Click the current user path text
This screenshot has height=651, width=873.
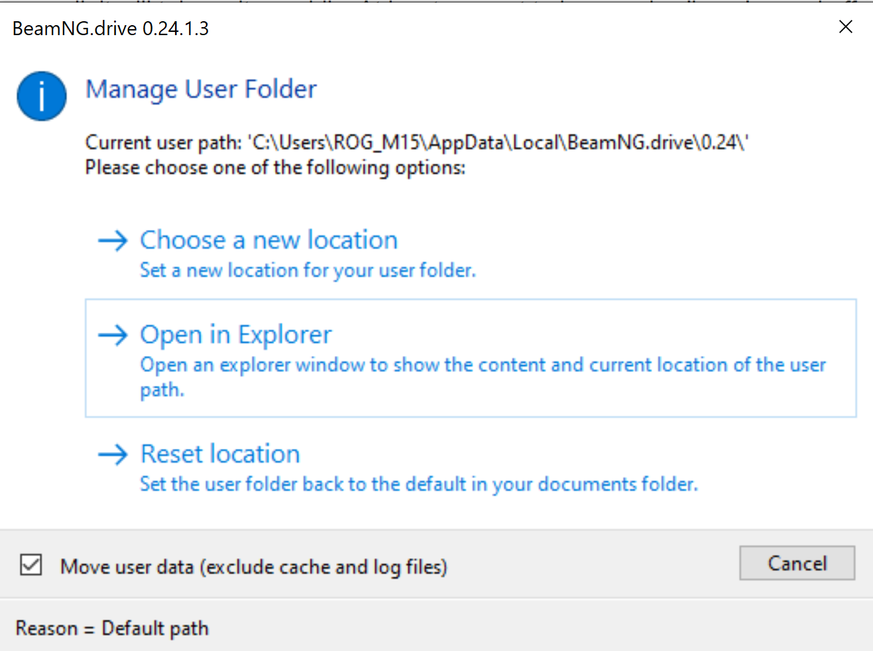point(416,143)
